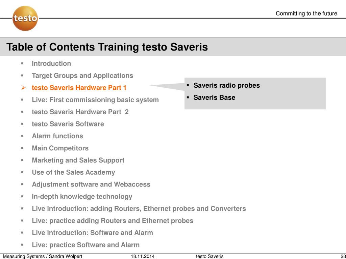
Task: Select Live: practice adding Routers and Ethernet probes
Action: pos(113,221)
